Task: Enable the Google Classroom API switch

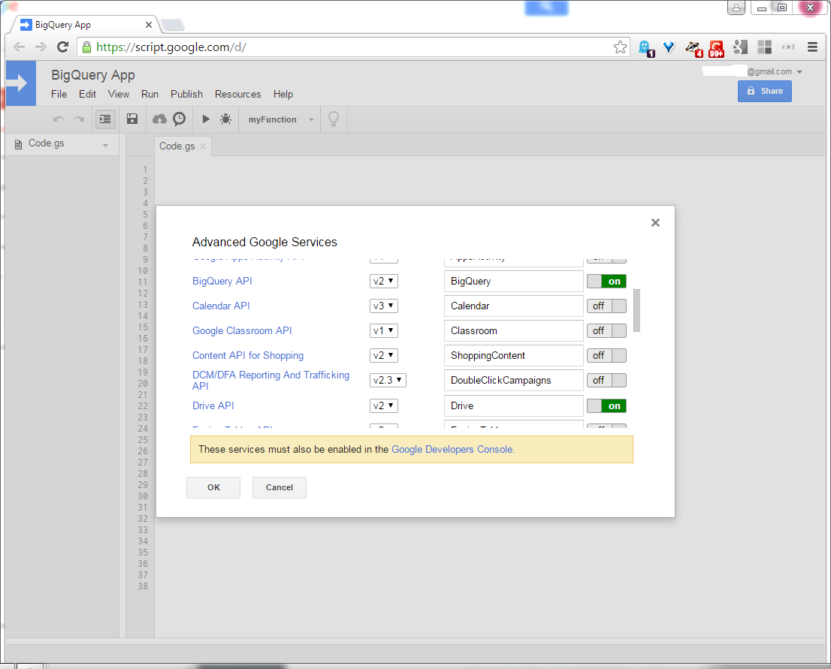Action: pyautogui.click(x=606, y=330)
